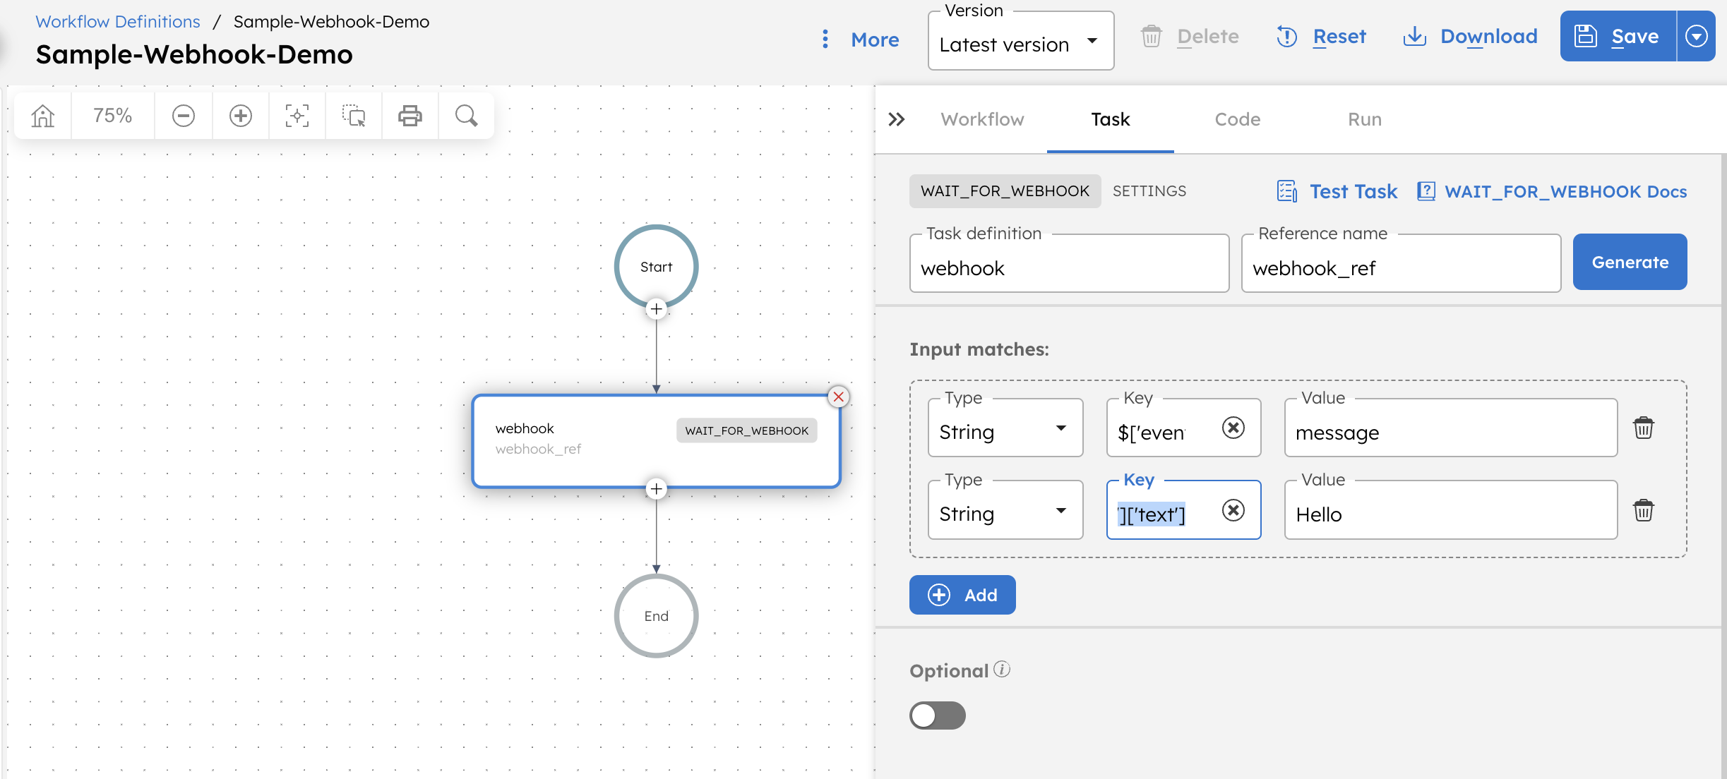Delete the message input match via trash icon
The width and height of the screenshot is (1727, 779).
(x=1644, y=428)
